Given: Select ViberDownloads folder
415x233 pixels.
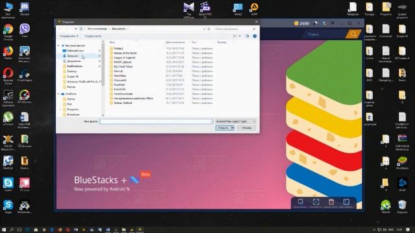Looking at the screenshot, I should pyautogui.click(x=123, y=94).
